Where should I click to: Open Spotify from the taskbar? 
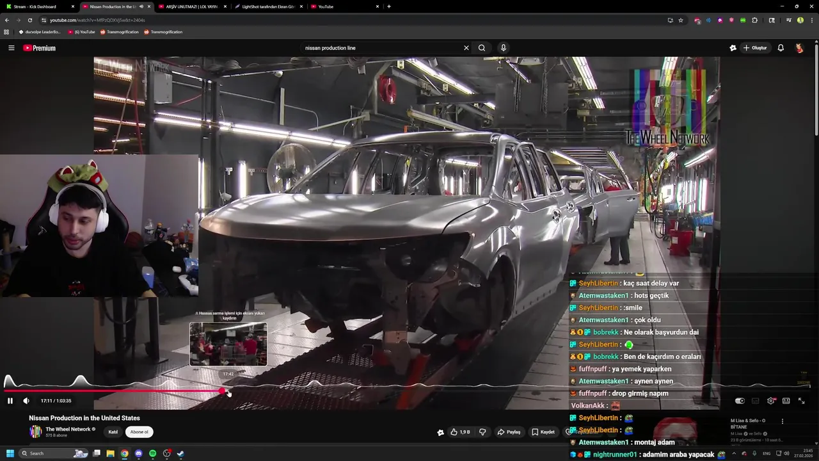[x=152, y=453]
